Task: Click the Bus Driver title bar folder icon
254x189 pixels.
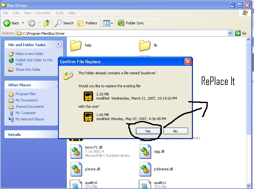Action: click(3, 5)
